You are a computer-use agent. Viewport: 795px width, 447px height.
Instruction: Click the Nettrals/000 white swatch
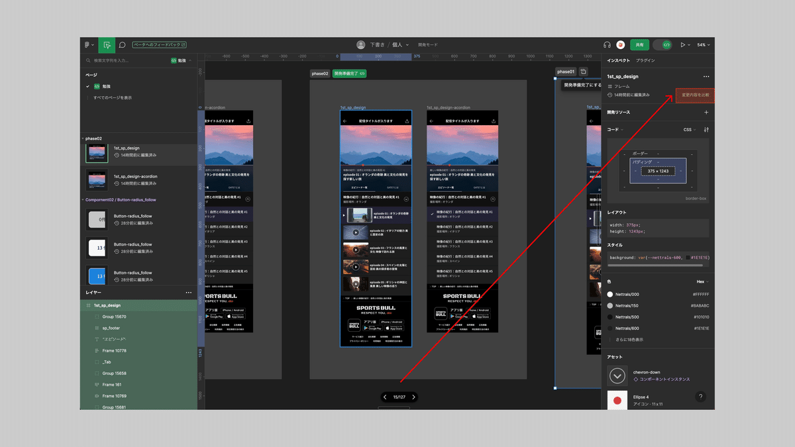tap(610, 294)
